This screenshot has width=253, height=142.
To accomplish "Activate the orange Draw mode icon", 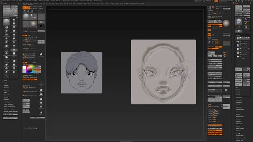I will 28,7.
